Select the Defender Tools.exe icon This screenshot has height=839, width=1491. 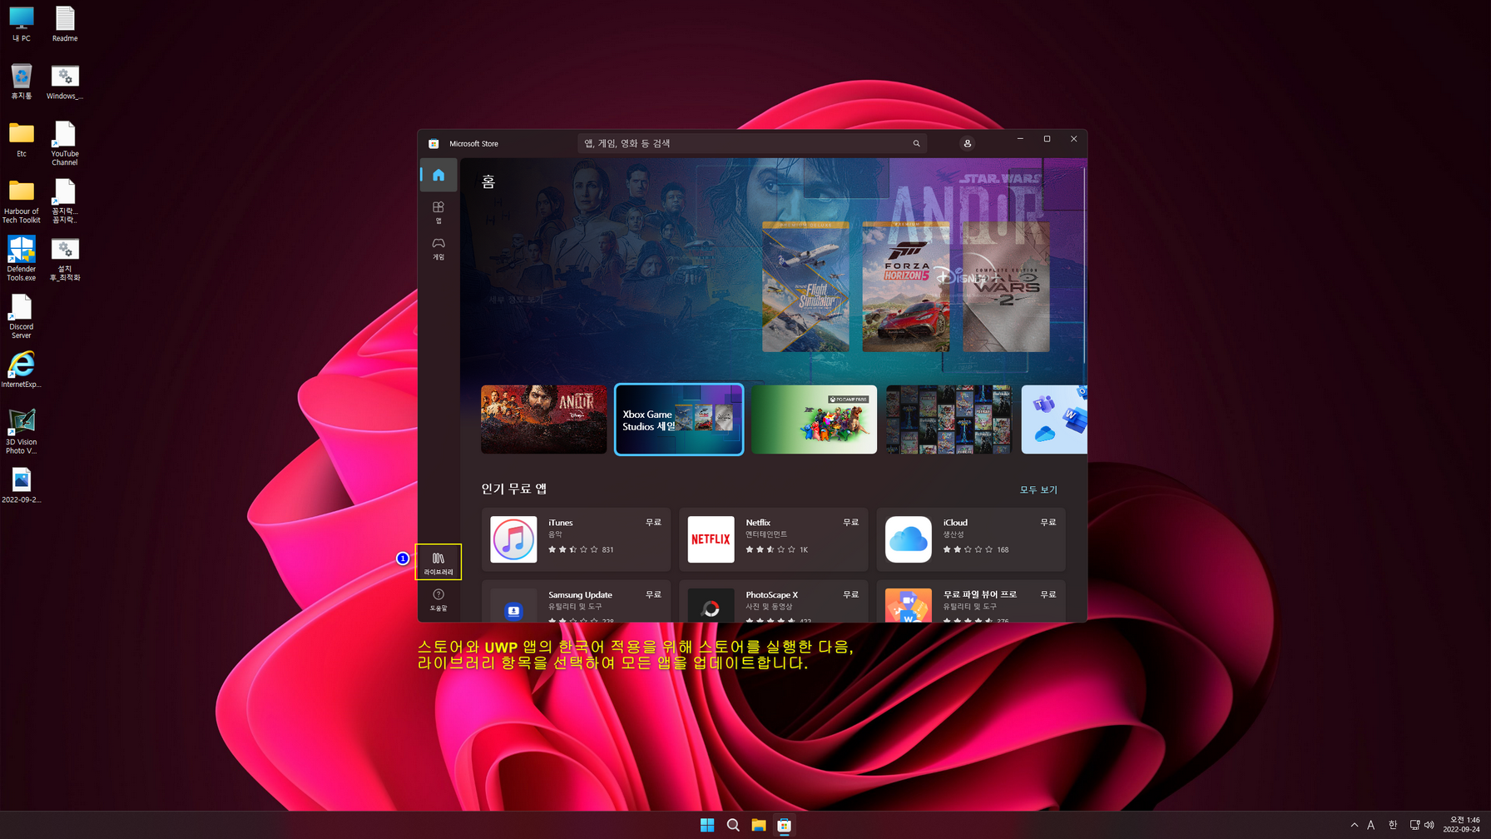coord(21,258)
